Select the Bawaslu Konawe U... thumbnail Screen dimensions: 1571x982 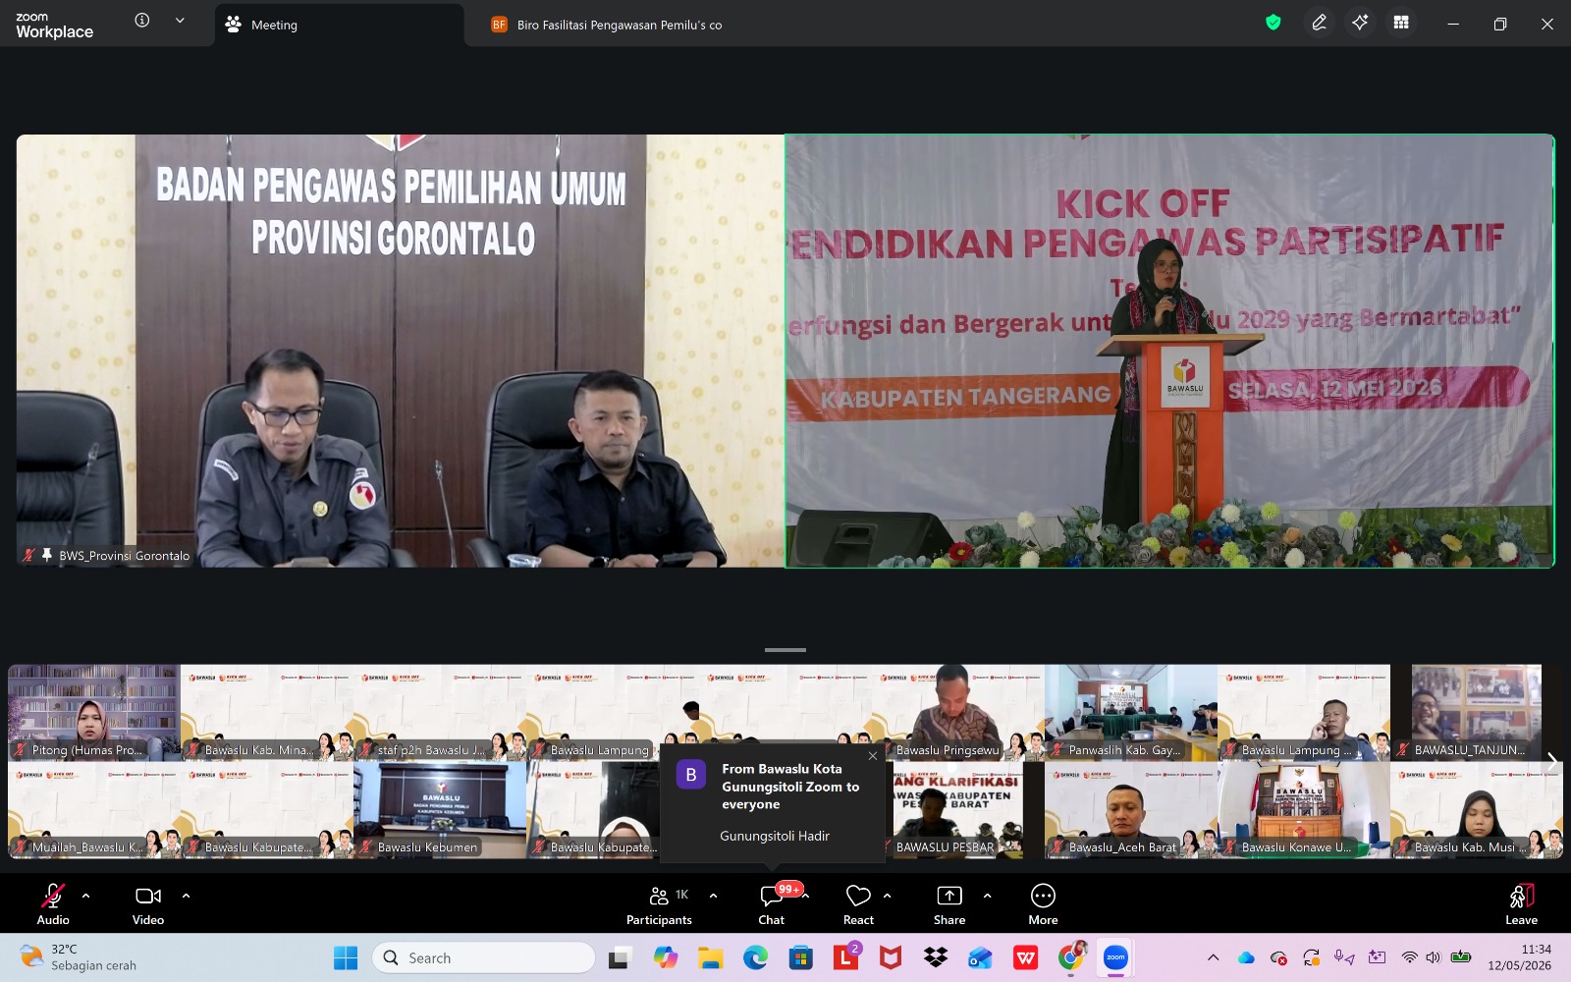click(x=1304, y=811)
